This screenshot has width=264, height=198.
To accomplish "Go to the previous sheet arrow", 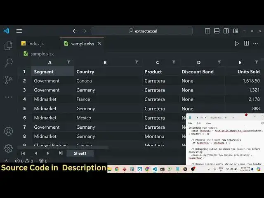I will pos(36,153).
